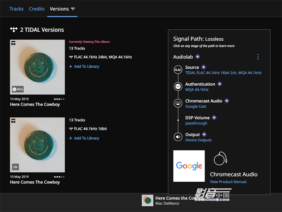
Task: Click the purple star next to Audiolab
Action: pos(198,57)
